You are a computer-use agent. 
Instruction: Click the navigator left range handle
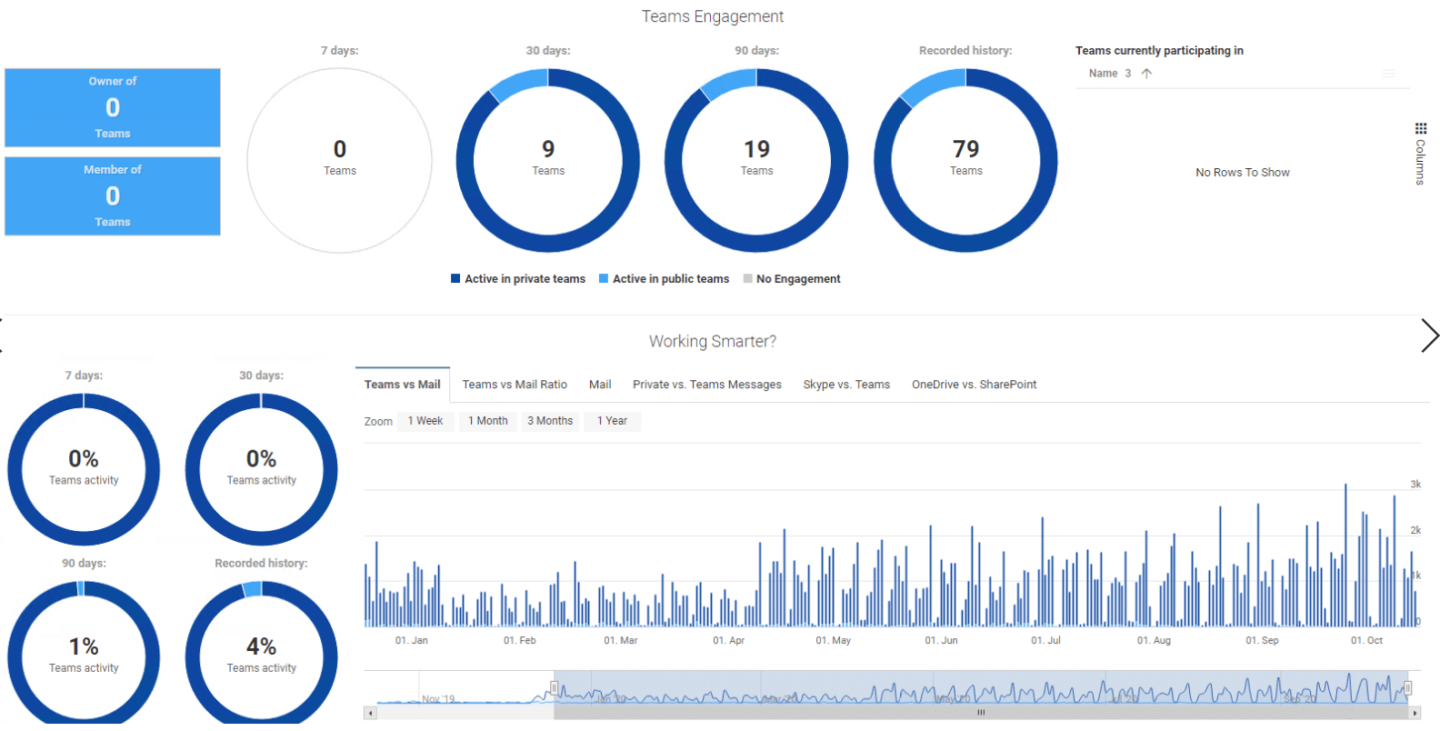point(554,688)
